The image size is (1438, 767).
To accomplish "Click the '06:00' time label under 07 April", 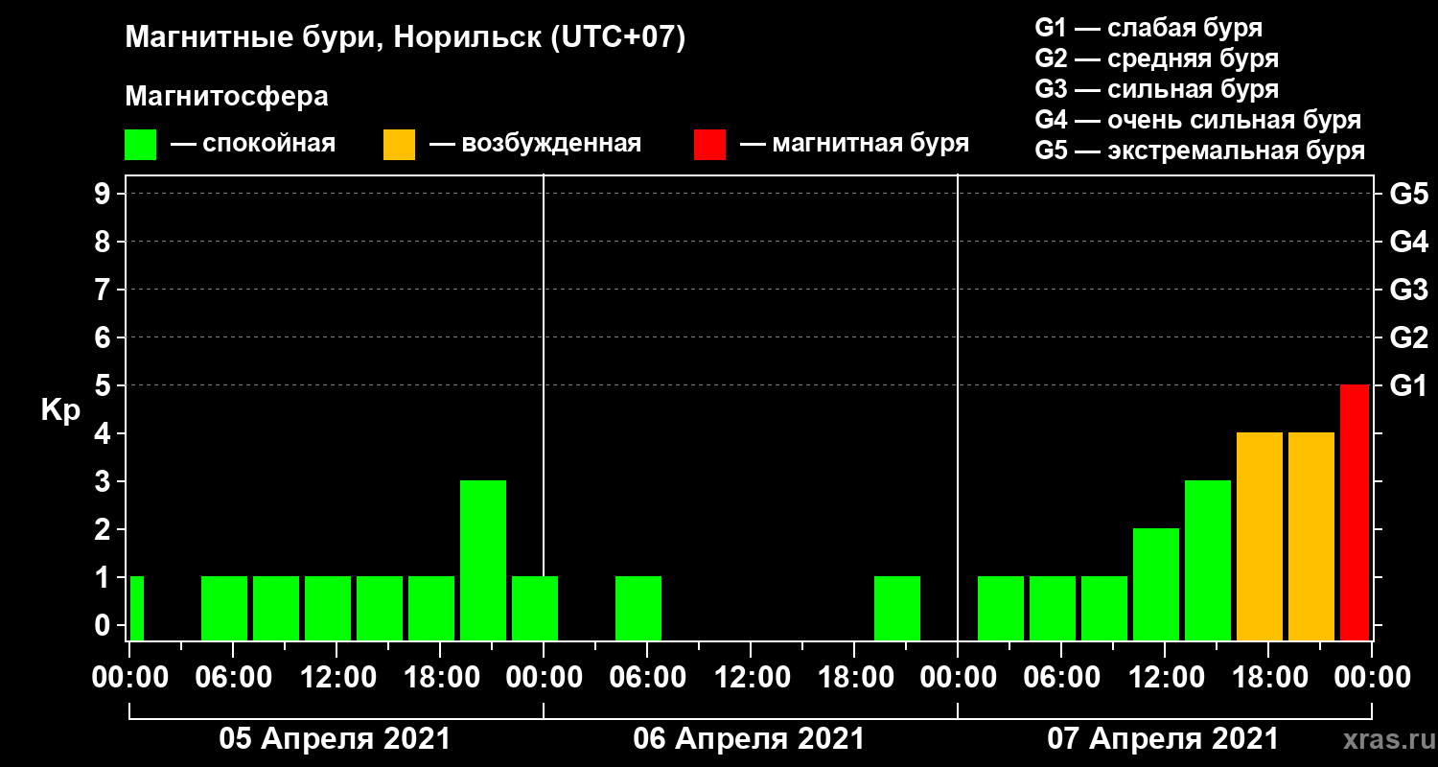I will tap(1060, 678).
